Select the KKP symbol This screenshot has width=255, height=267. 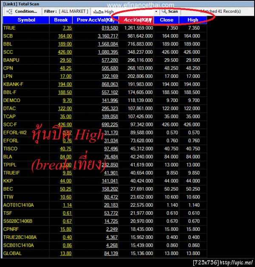pos(8,181)
